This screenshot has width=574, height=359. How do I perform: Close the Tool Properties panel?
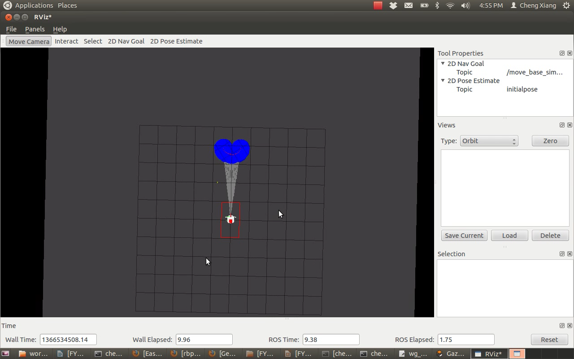click(570, 53)
